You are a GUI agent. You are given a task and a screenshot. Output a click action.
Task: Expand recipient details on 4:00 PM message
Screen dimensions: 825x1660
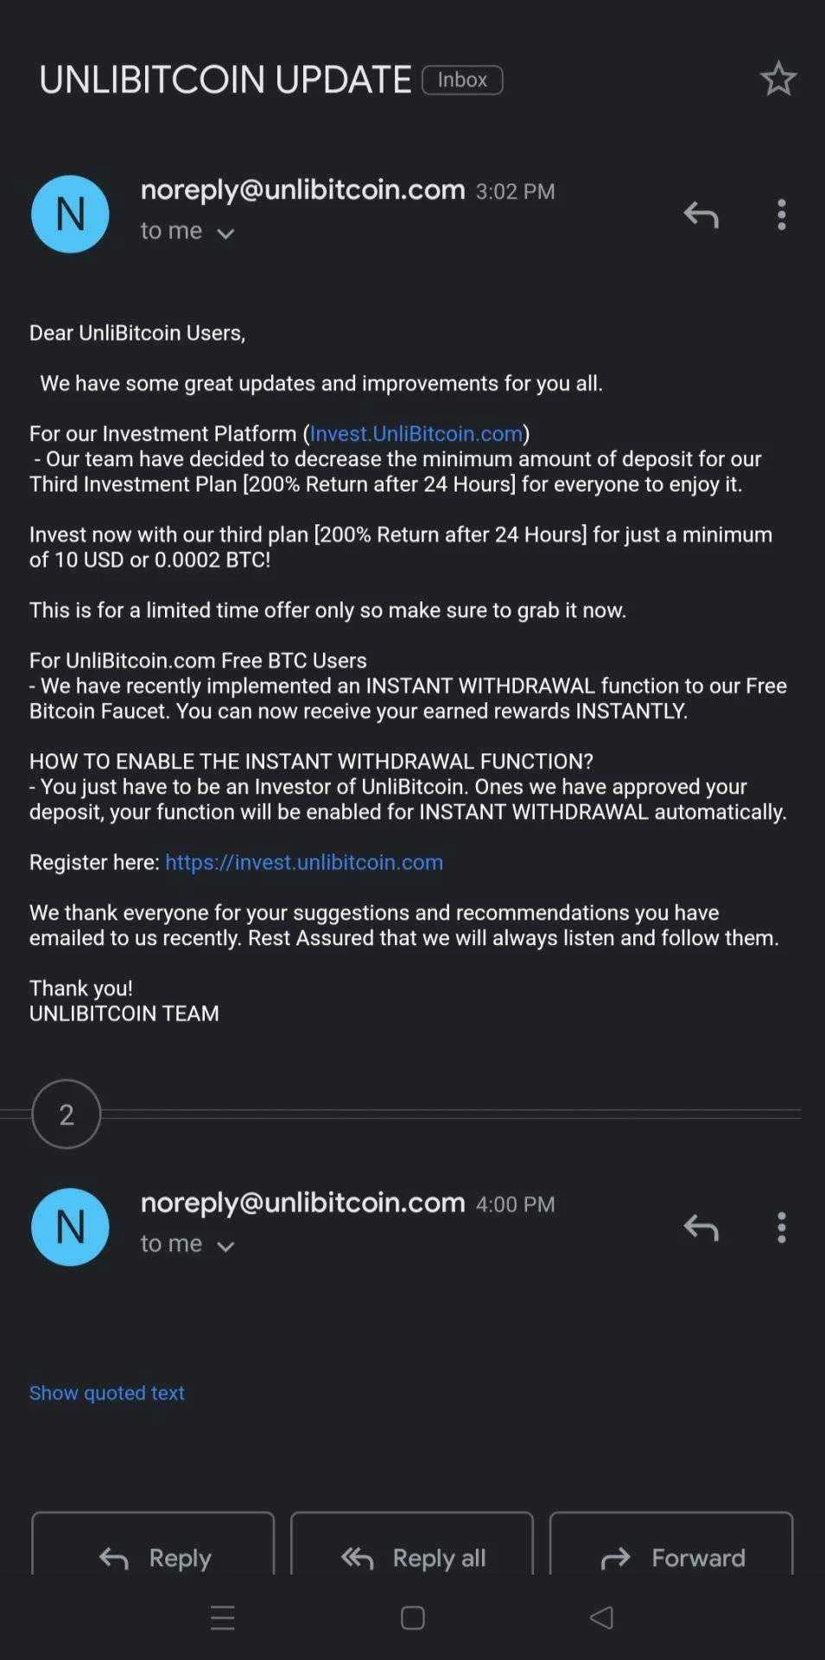(187, 1244)
